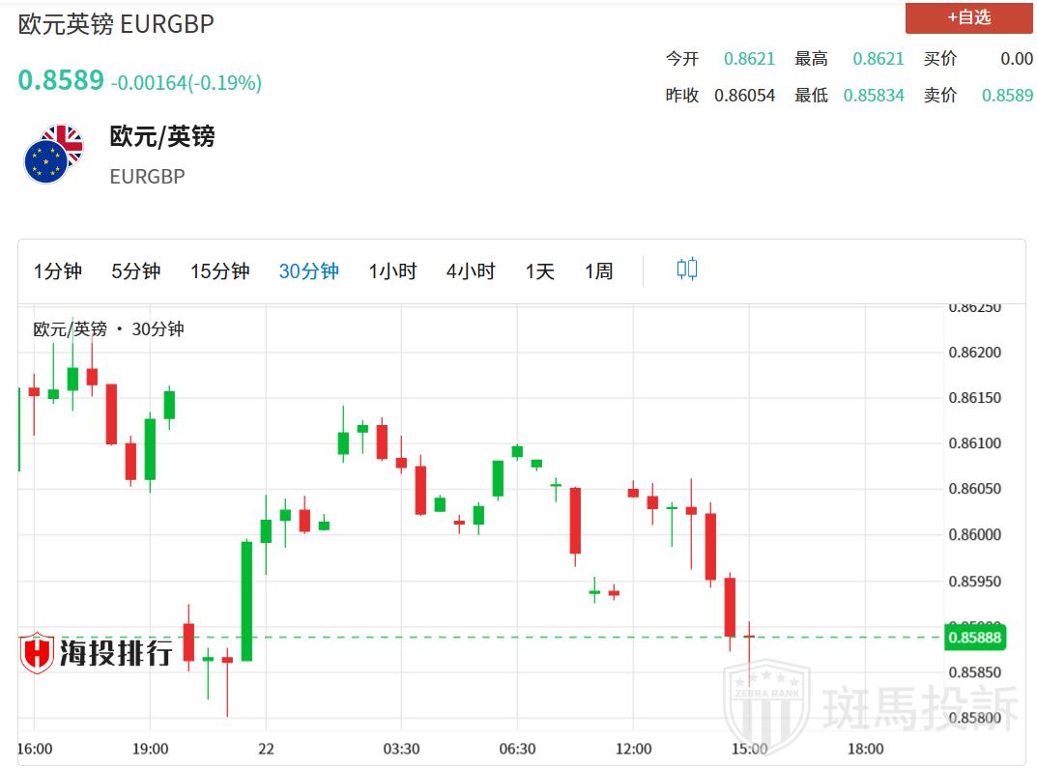The height and width of the screenshot is (768, 1037).
Task: Select the 5分钟 interval tab
Action: 135,271
